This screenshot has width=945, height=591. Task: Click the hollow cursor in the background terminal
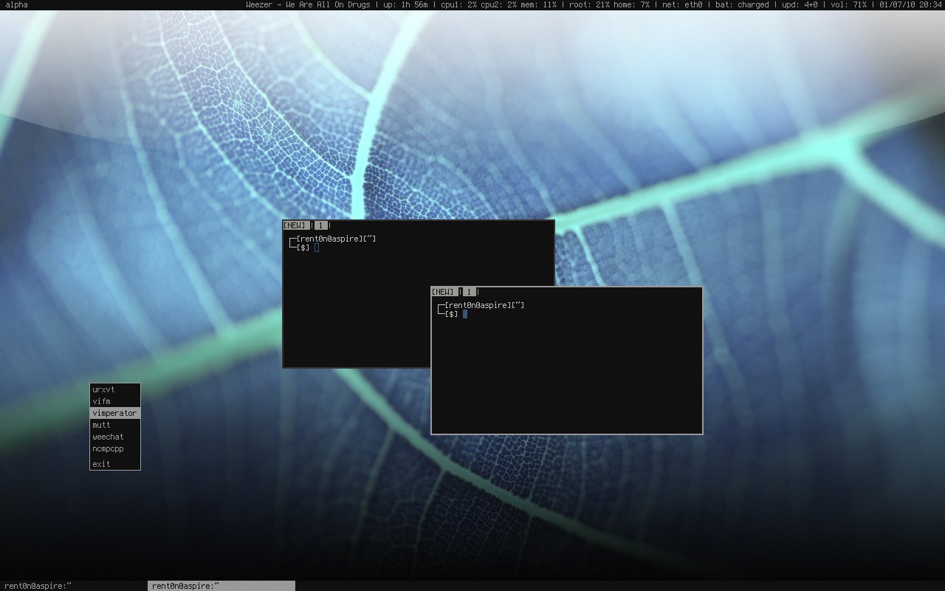tap(317, 247)
